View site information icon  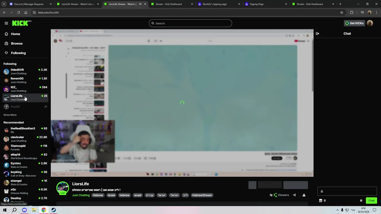click(x=34, y=12)
